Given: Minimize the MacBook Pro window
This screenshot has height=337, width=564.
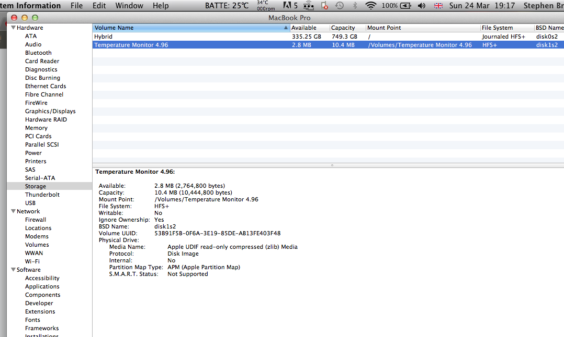Looking at the screenshot, I should pyautogui.click(x=25, y=18).
